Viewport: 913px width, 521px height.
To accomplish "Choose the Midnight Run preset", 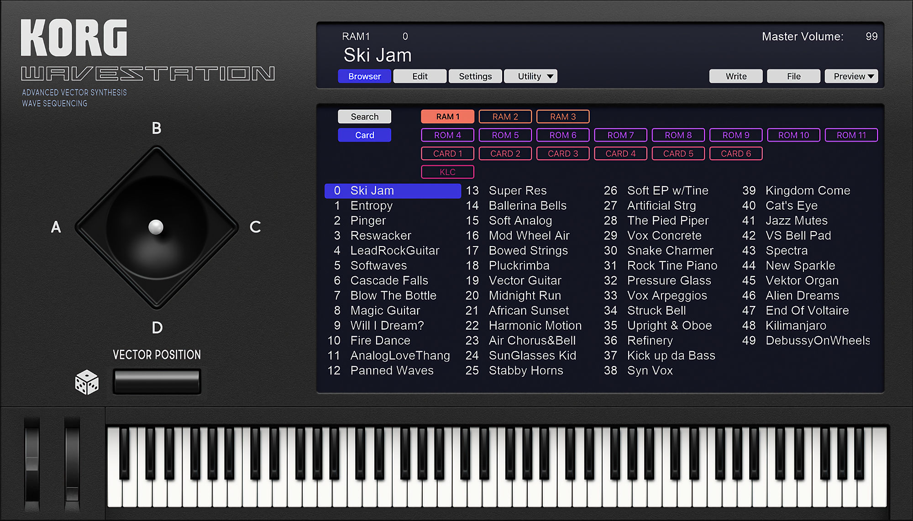I will click(x=525, y=295).
